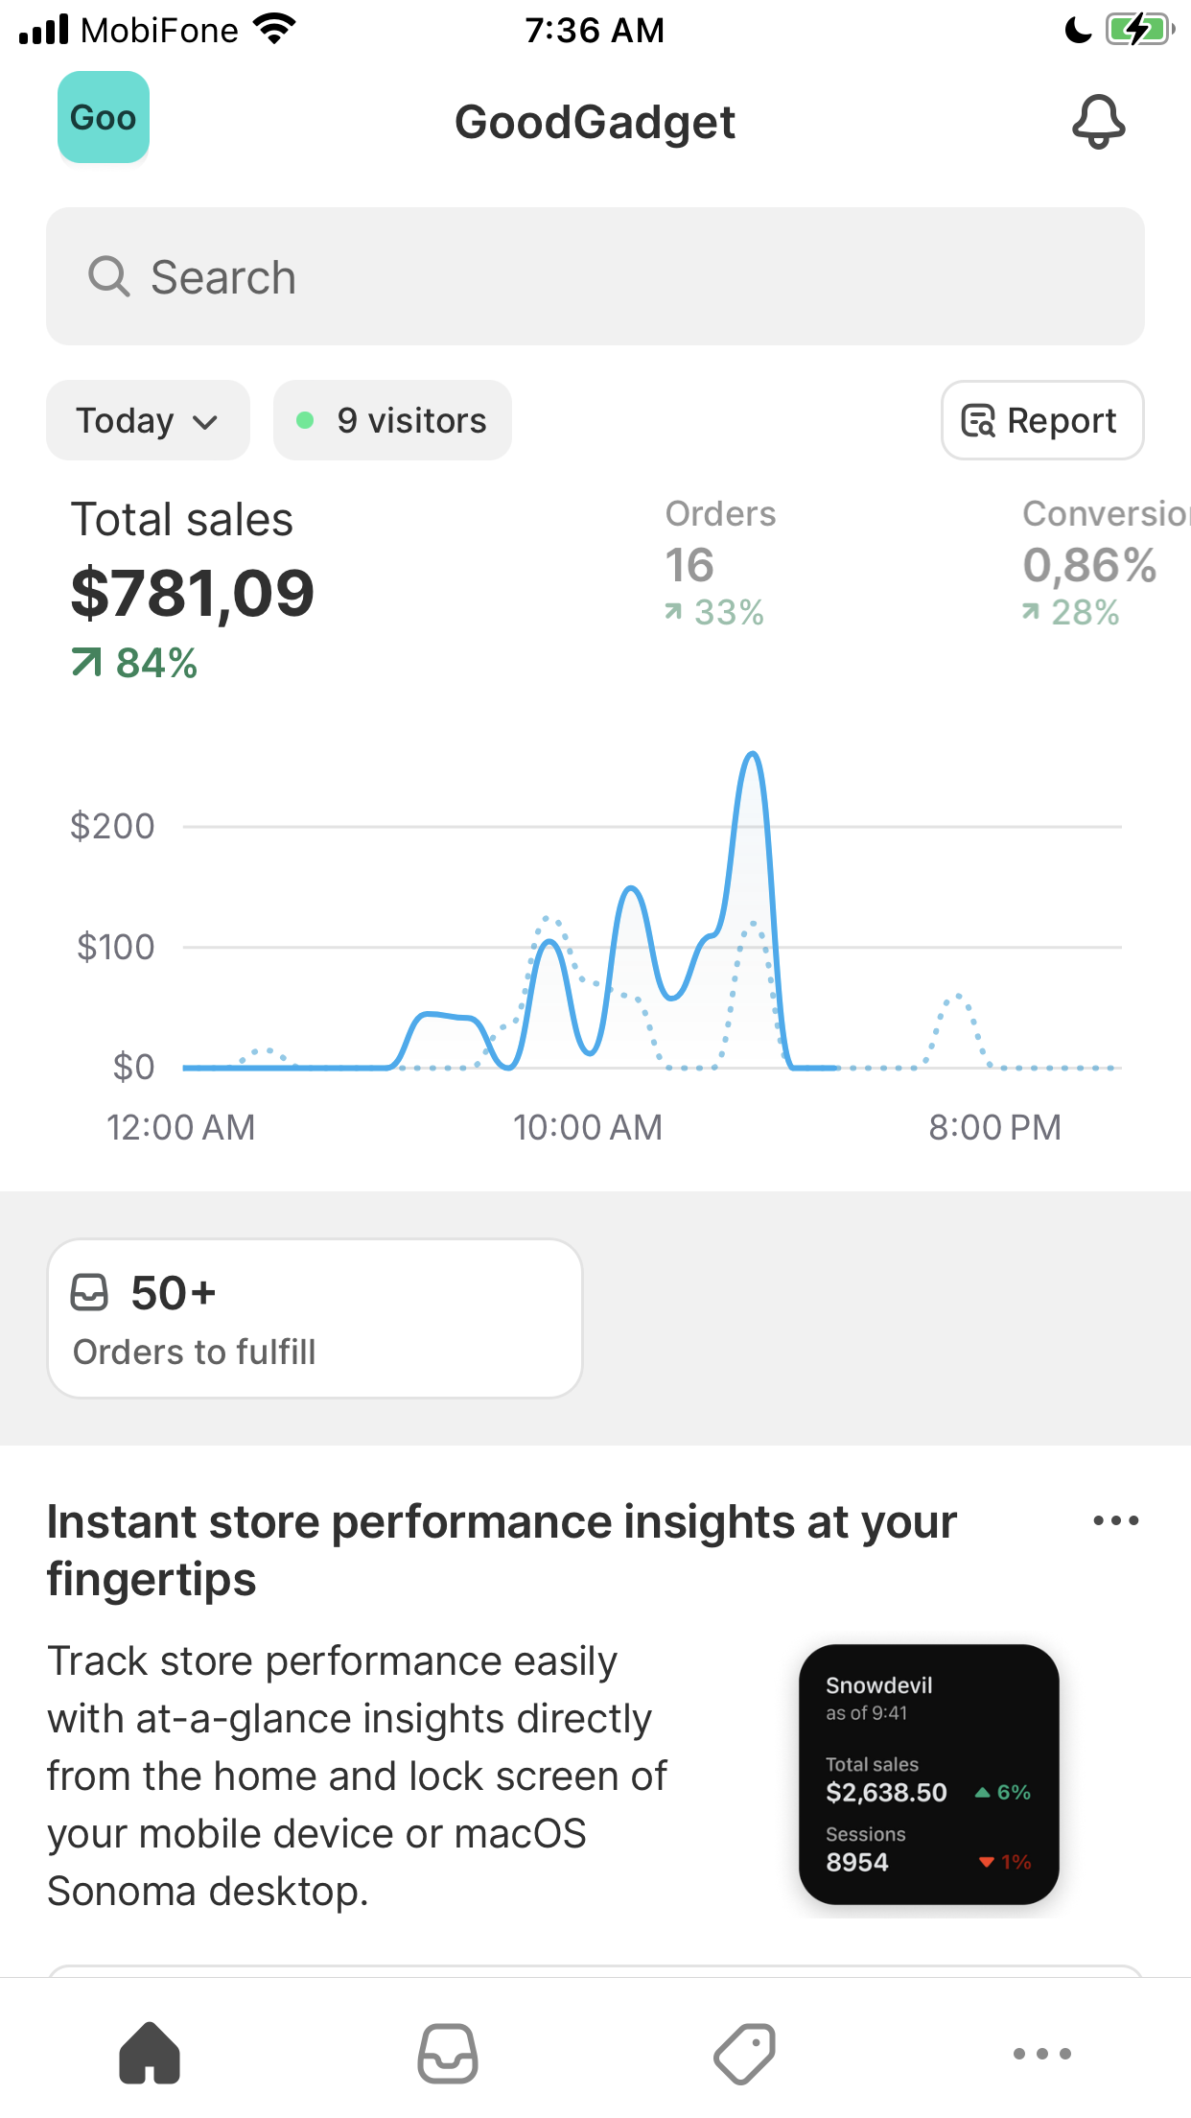Image resolution: width=1191 pixels, height=2118 pixels.
Task: Open the Home tab icon
Action: point(150,2053)
